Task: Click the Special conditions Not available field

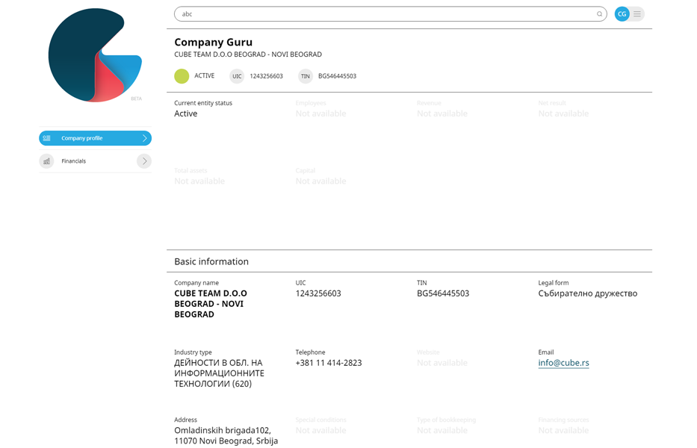Action: (320, 431)
